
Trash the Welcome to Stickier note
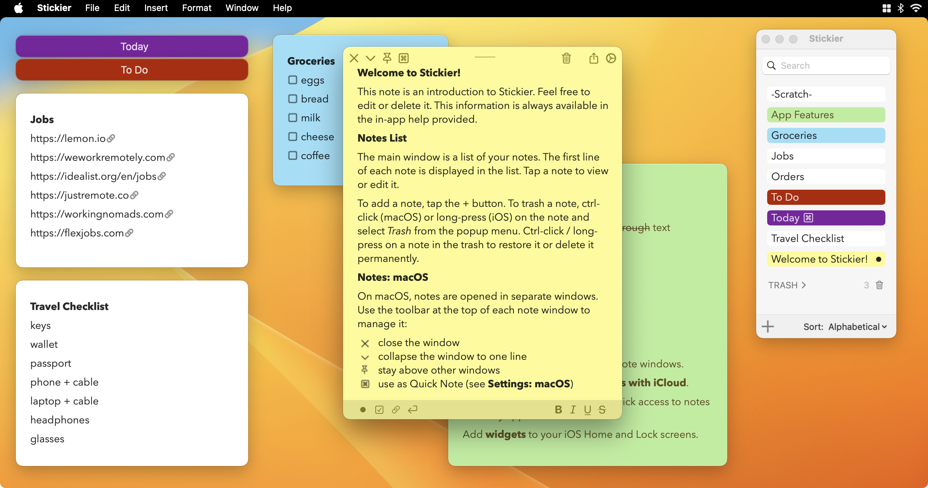point(566,58)
